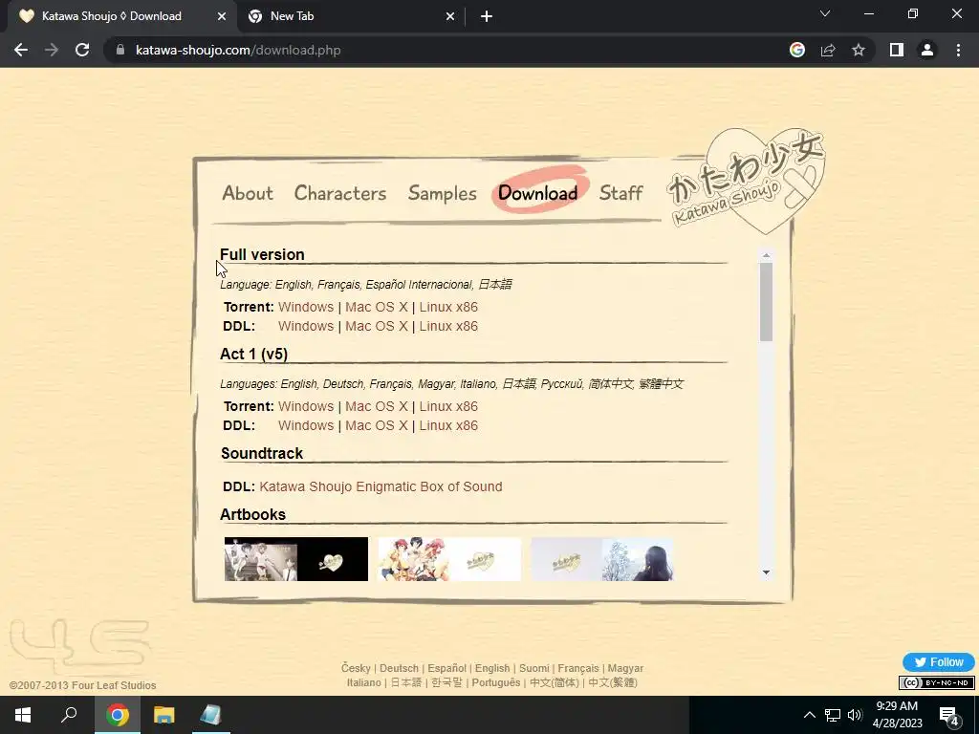The width and height of the screenshot is (979, 734).
Task: Open Windows taskbar search
Action: pos(69,715)
